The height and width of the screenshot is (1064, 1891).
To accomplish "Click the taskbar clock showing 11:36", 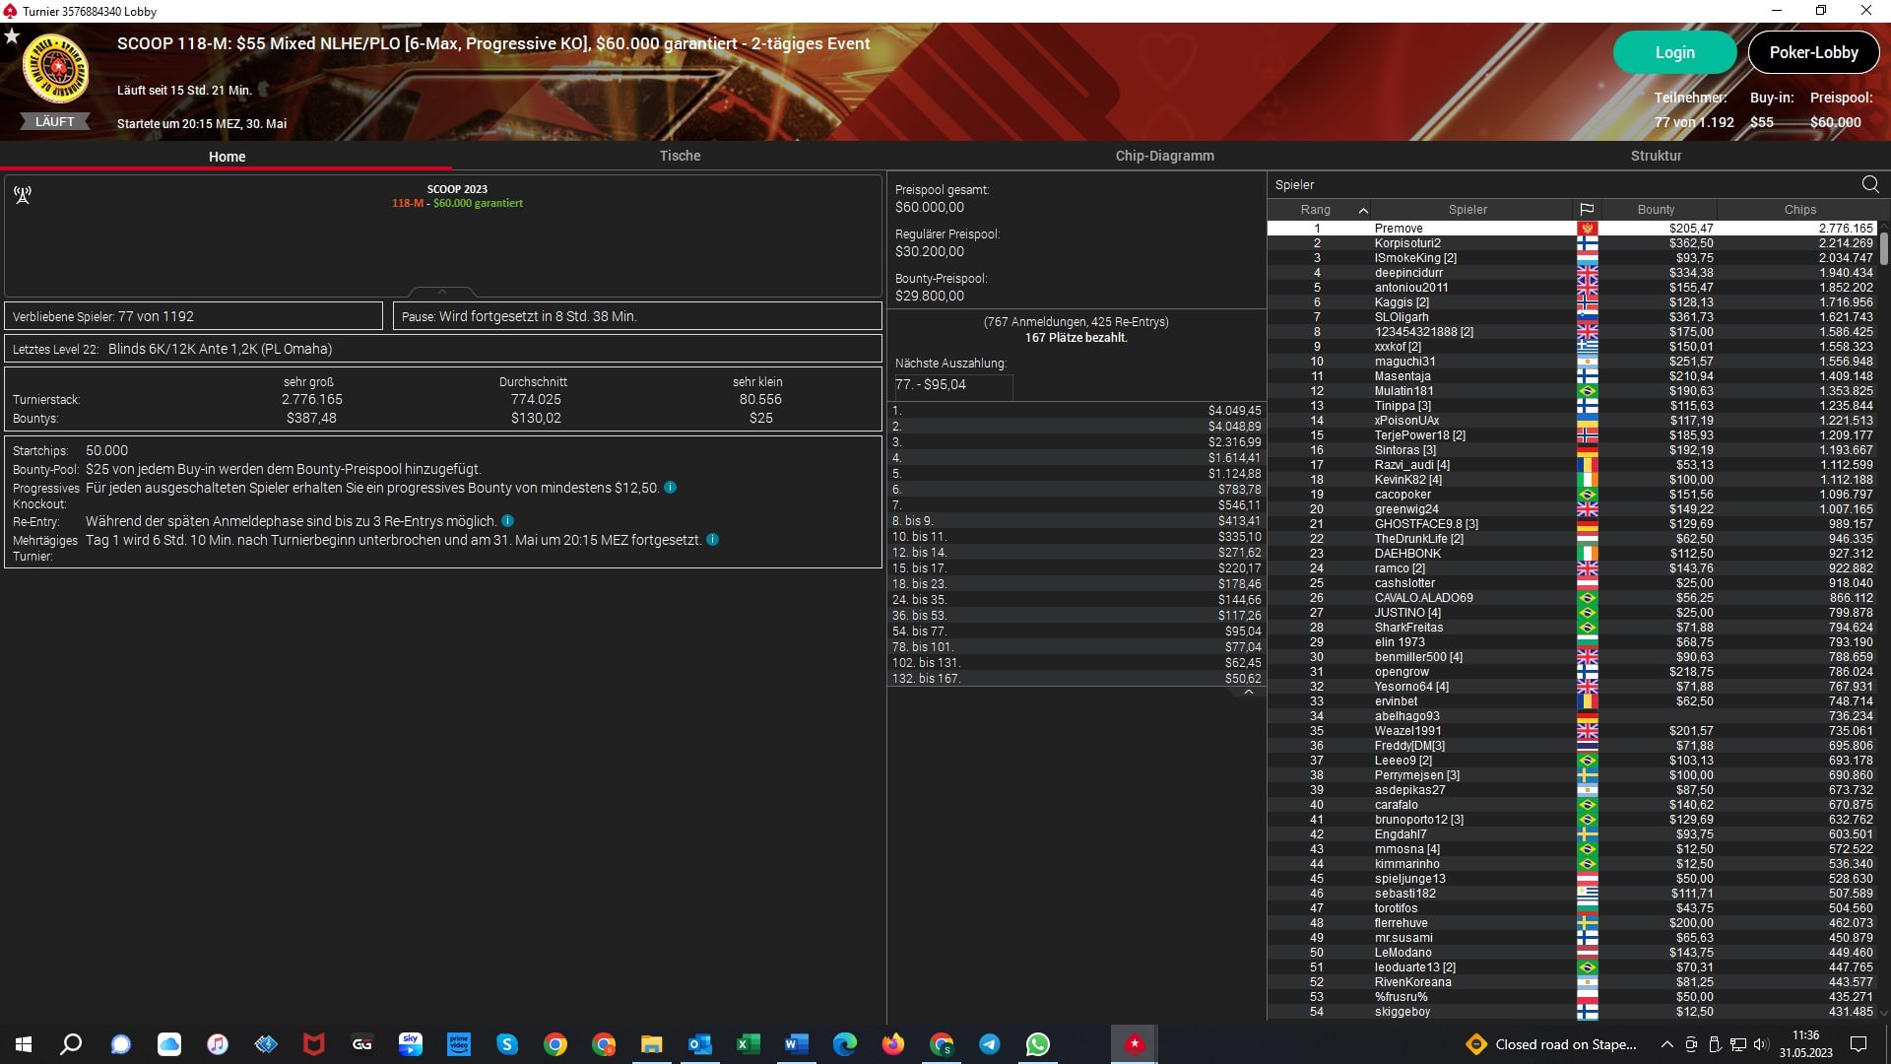I will [1805, 1043].
